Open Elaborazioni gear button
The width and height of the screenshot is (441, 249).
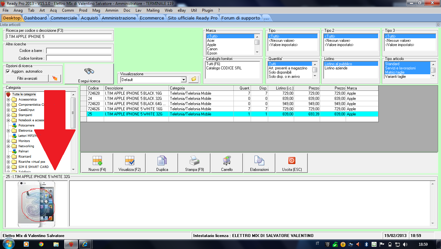[x=259, y=163]
